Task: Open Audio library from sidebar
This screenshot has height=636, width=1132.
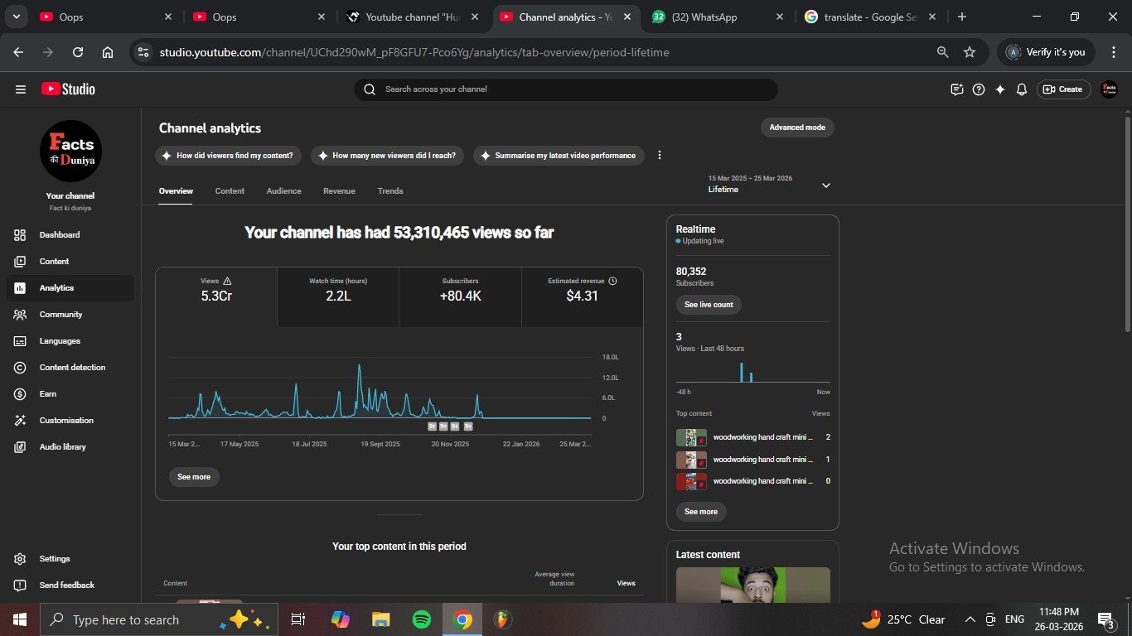Action: coord(62,447)
